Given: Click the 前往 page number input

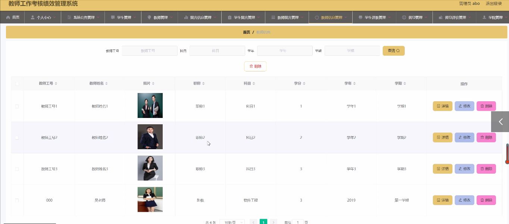Looking at the screenshot, I should pos(297,222).
